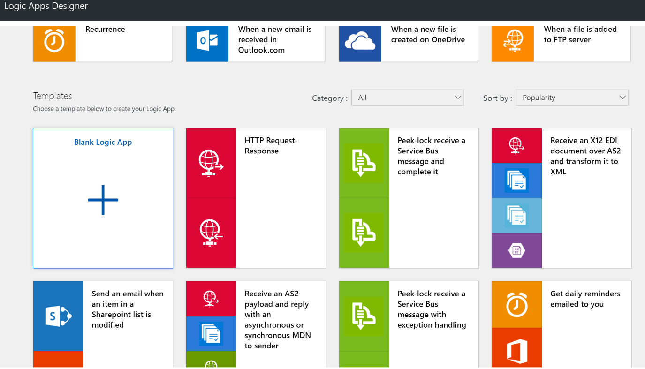Open the Category dropdown
Image resolution: width=645 pixels, height=369 pixels.
[407, 98]
